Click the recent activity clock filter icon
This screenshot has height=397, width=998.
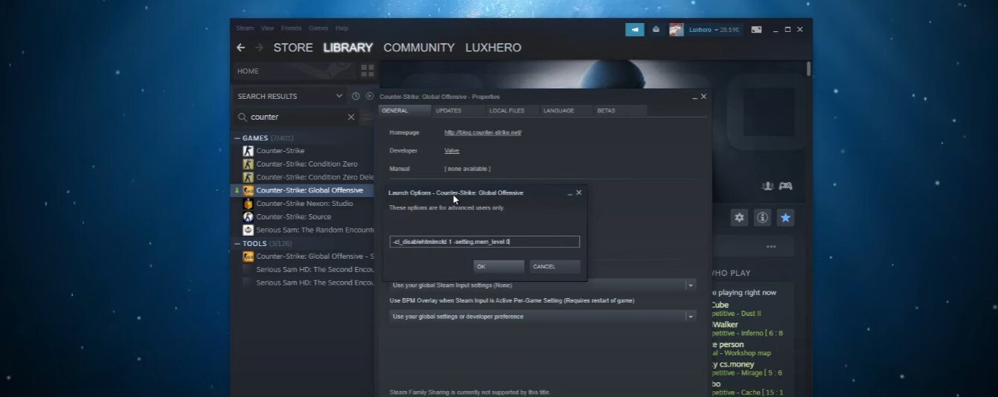pos(356,96)
